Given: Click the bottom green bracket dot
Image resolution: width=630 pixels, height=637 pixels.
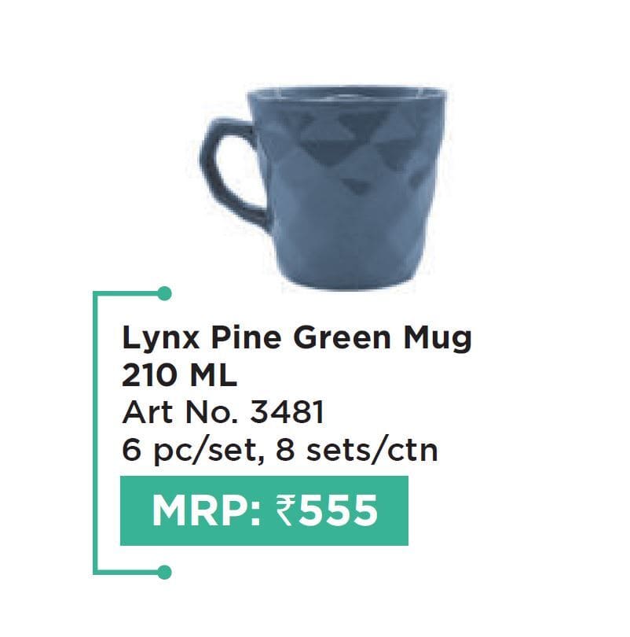Looking at the screenshot, I should coord(164,573).
